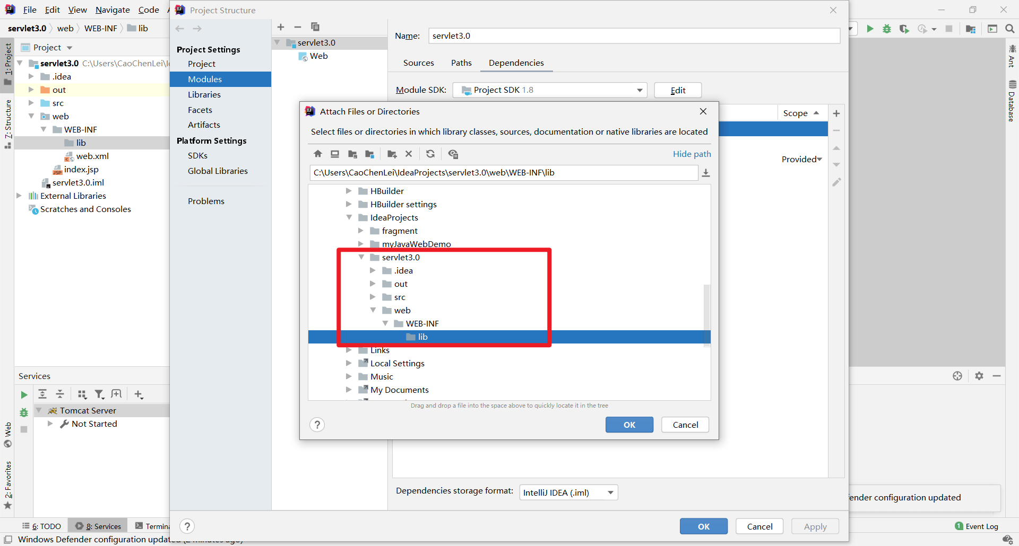The image size is (1019, 546).
Task: Open the Module SDK dropdown
Action: (550, 90)
